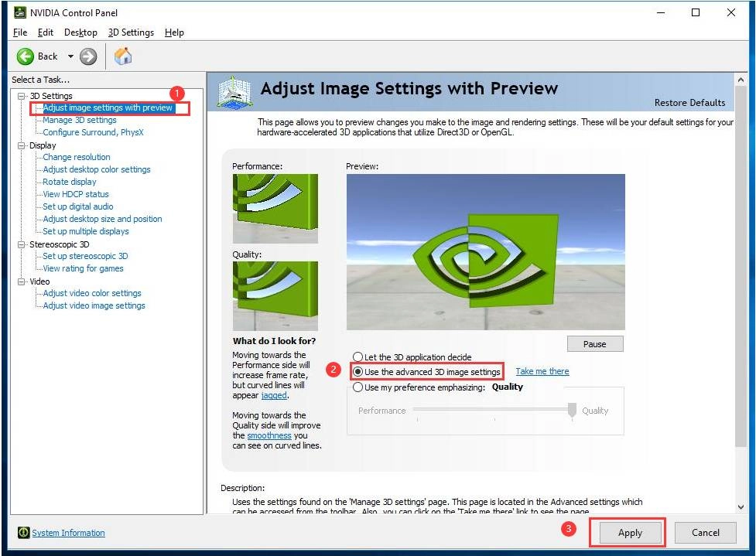Open Rotate display task

(x=70, y=182)
